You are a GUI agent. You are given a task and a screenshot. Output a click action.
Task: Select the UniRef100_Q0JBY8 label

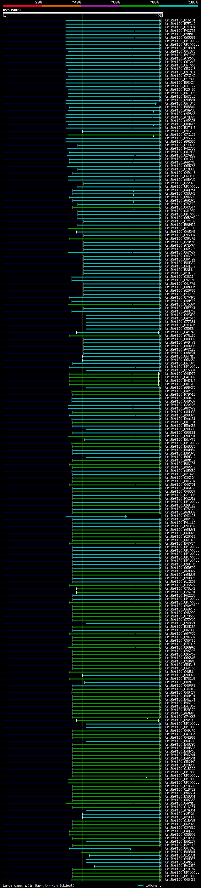(x=180, y=51)
